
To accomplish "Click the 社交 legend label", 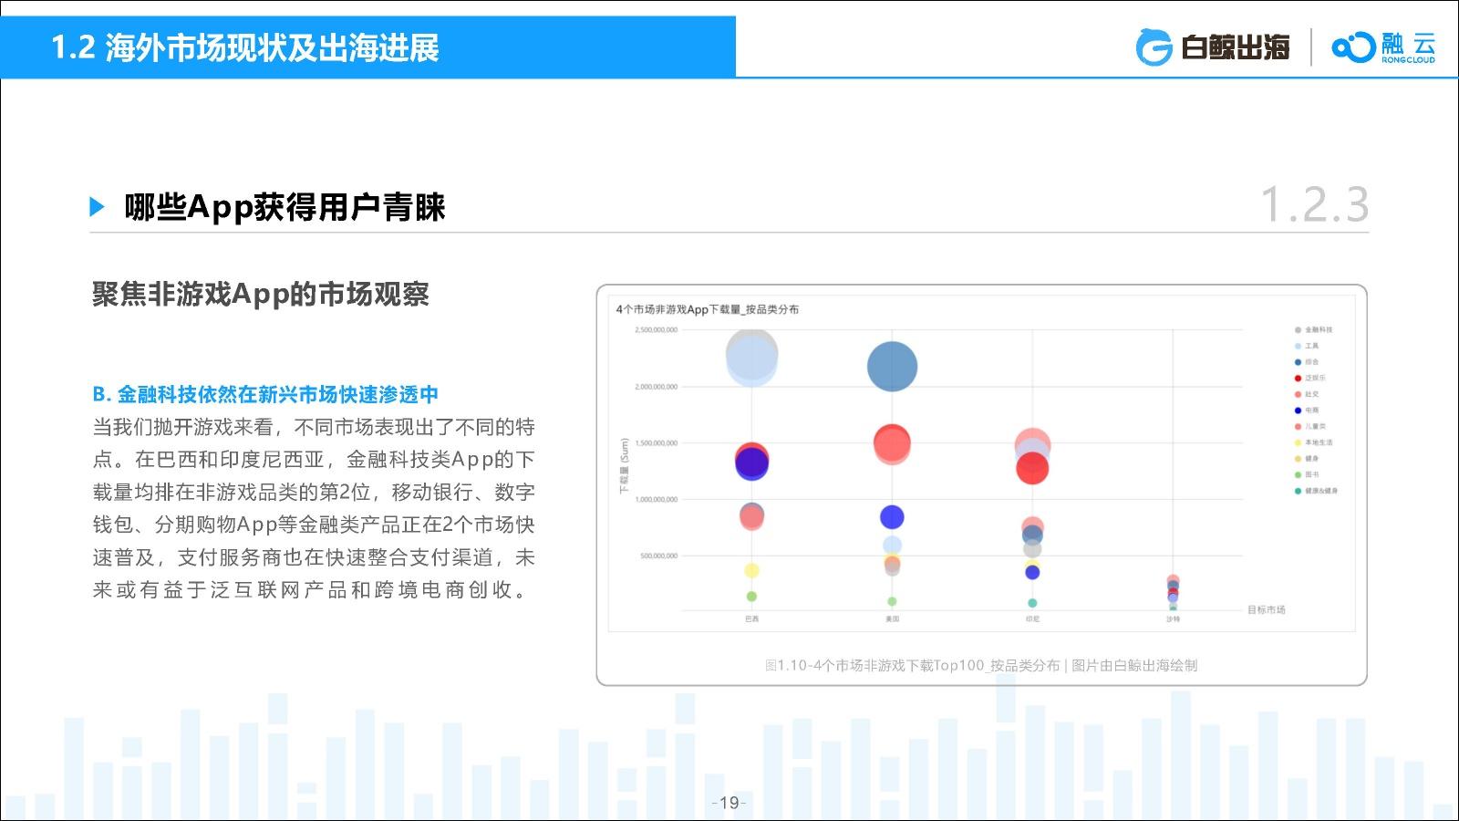I will [1312, 395].
